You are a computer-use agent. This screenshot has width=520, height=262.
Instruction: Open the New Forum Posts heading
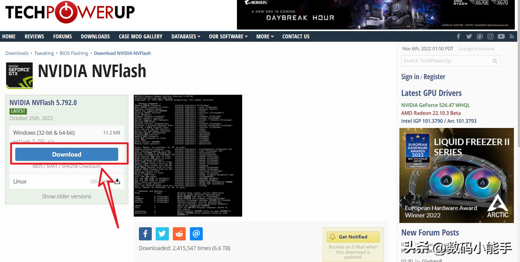430,233
